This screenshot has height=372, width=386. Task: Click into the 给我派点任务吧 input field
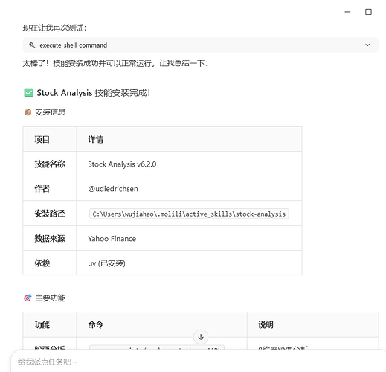pyautogui.click(x=199, y=362)
